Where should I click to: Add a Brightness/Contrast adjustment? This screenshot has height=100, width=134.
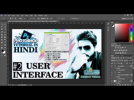click(116, 48)
